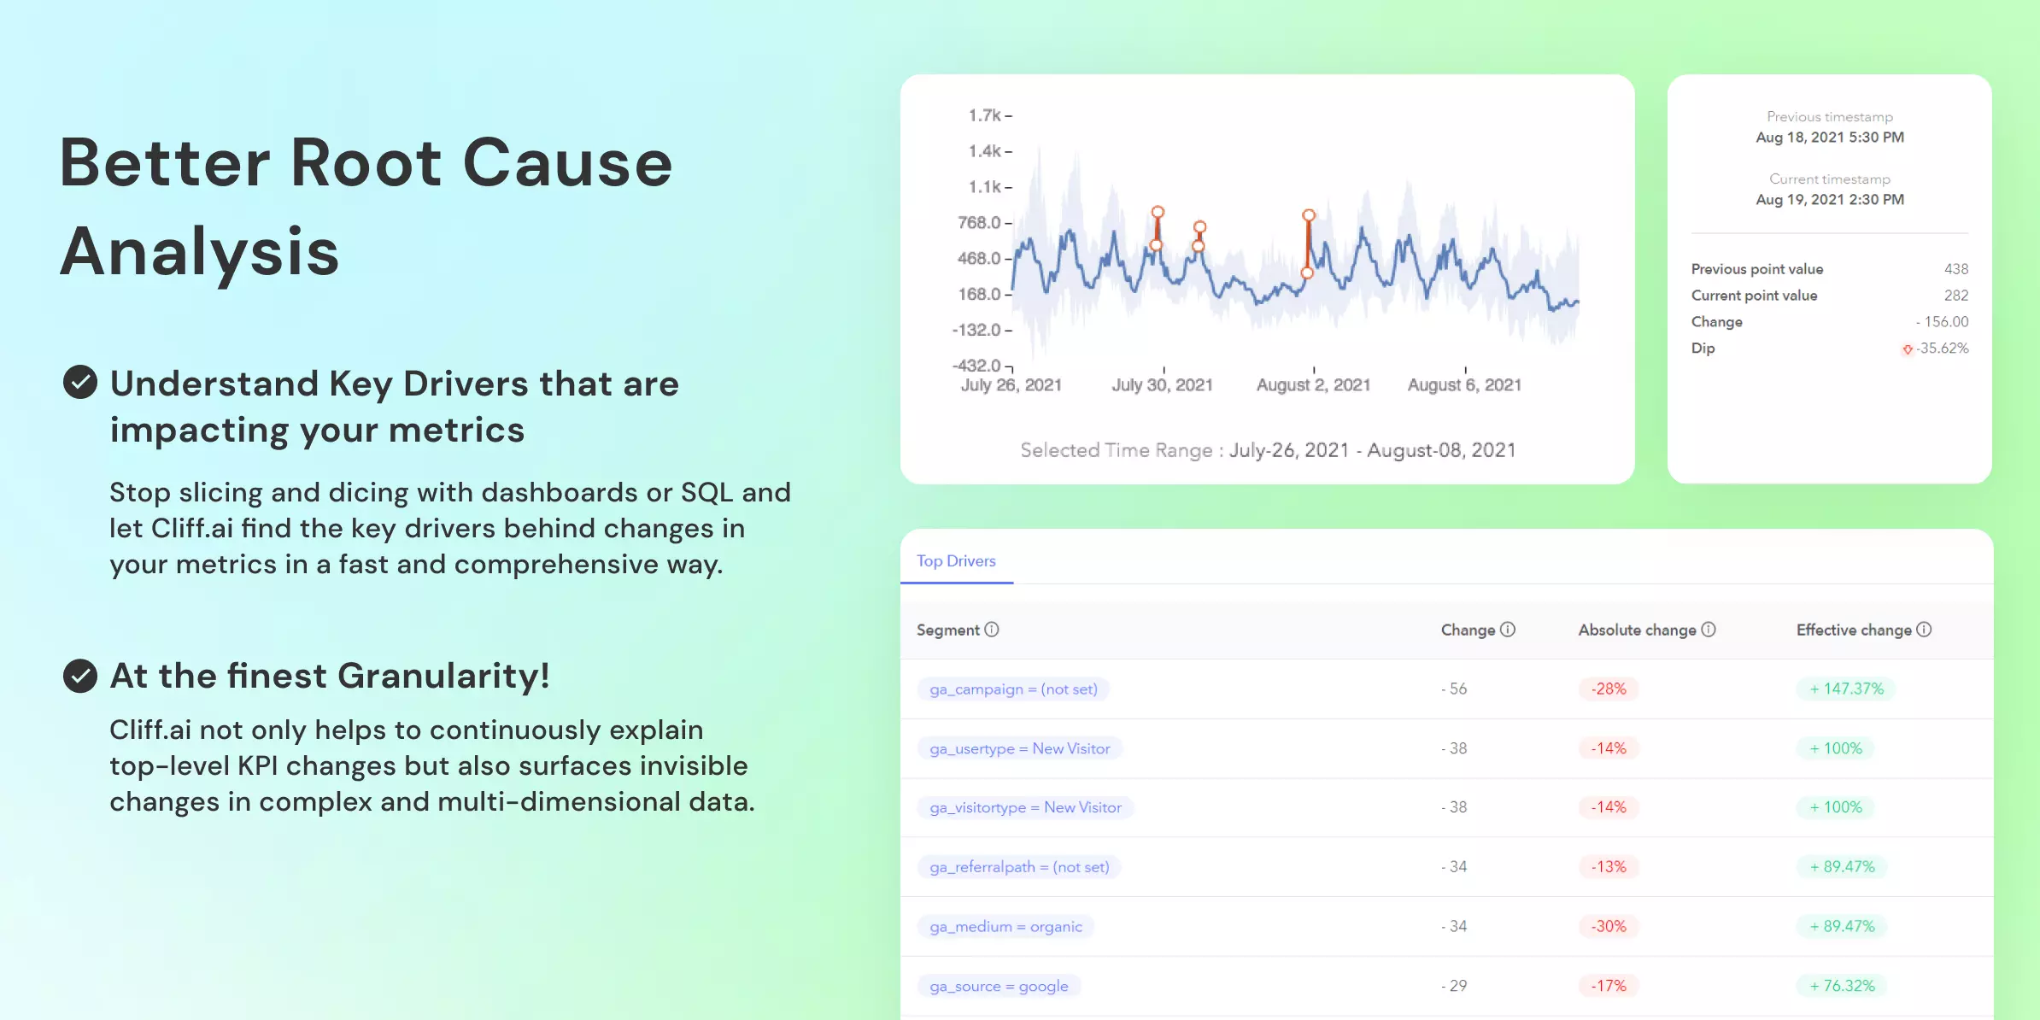Click the Change column header in table
Image resolution: width=2040 pixels, height=1020 pixels.
pyautogui.click(x=1468, y=630)
